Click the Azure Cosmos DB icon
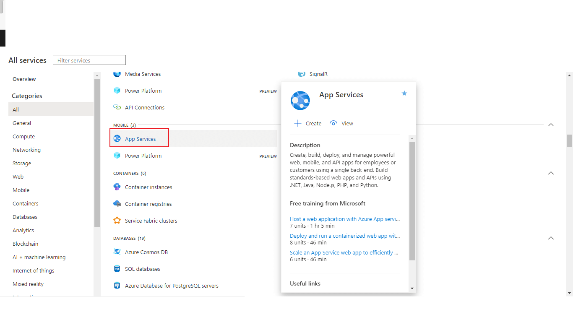The width and height of the screenshot is (573, 322). (x=117, y=252)
